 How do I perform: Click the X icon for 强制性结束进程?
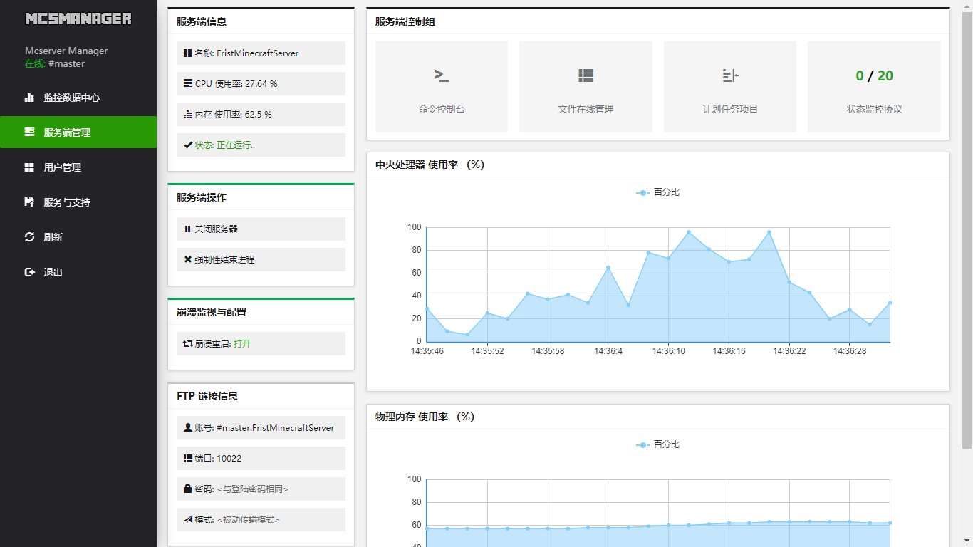coord(187,260)
